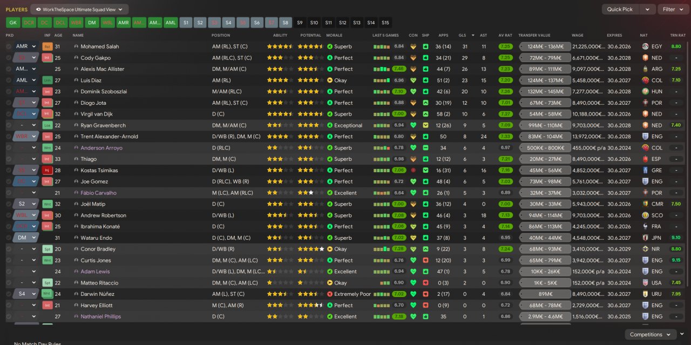The width and height of the screenshot is (691, 345).
Task: Click Darwin Núñez's red morale icon
Action: (x=330, y=294)
